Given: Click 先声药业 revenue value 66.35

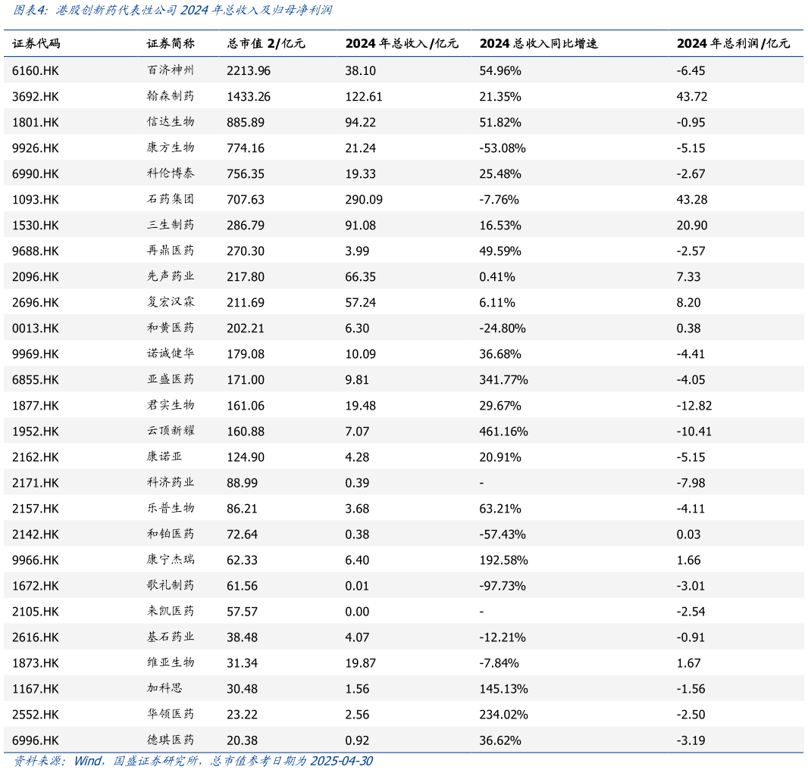Looking at the screenshot, I should 360,276.
